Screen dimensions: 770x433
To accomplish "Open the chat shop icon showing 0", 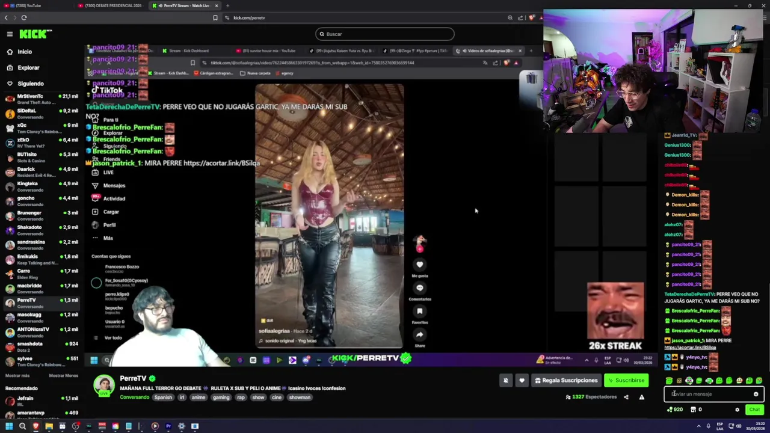I will tap(696, 410).
